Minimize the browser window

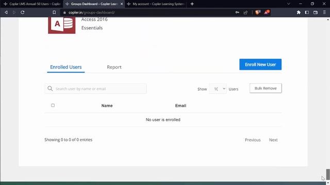(x=300, y=4)
